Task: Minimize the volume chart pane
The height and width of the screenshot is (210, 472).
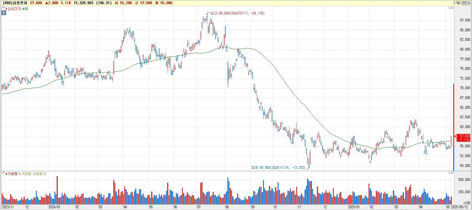Action: pyautogui.click(x=449, y=173)
